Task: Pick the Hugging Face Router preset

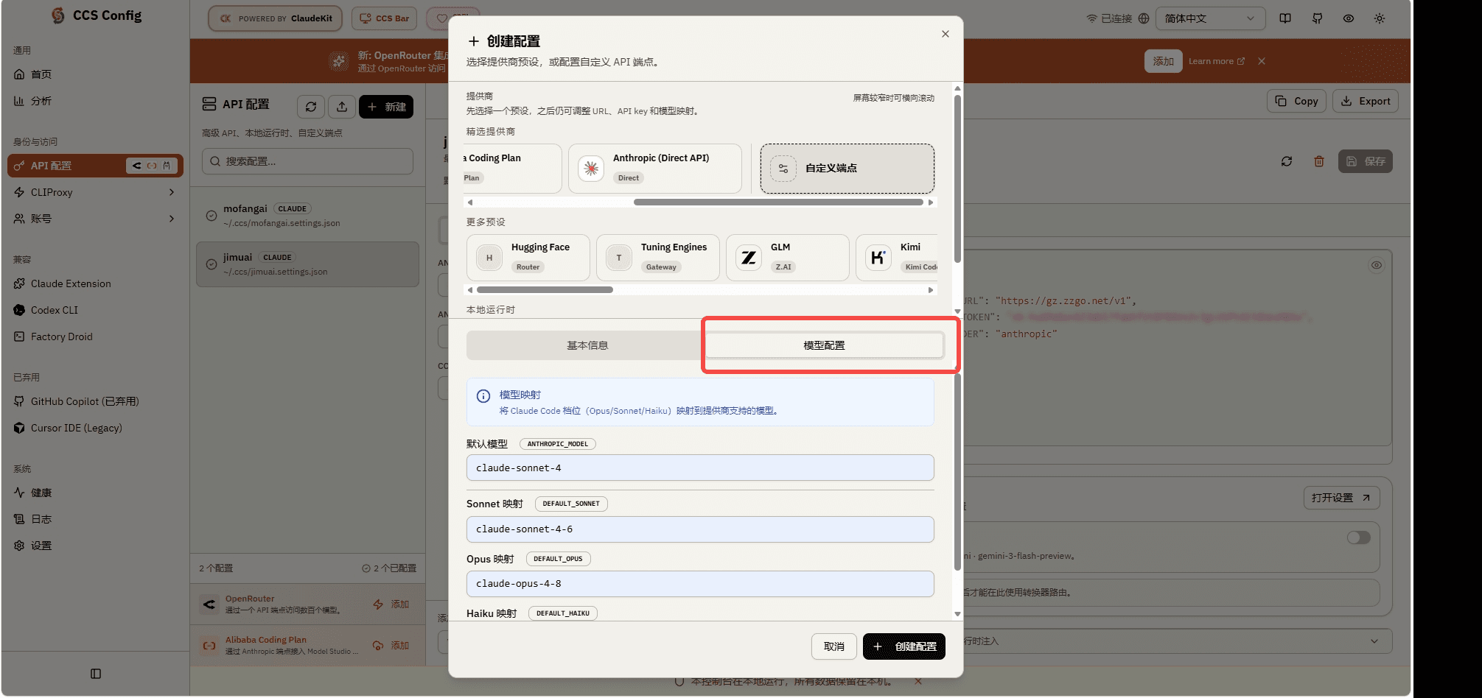Action: pos(528,257)
